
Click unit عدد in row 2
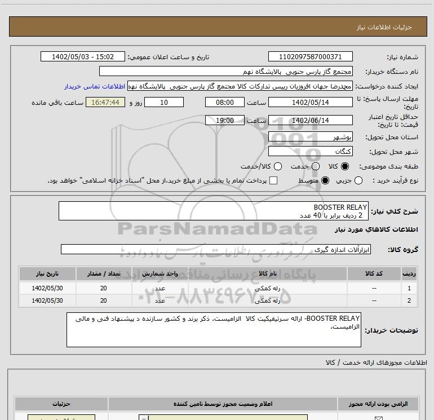click(x=160, y=300)
